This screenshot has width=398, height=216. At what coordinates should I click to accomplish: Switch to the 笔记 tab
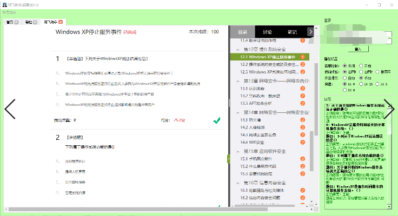coord(292,32)
